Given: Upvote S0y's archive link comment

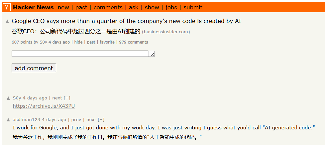Looking at the screenshot, I should [x=8, y=98].
